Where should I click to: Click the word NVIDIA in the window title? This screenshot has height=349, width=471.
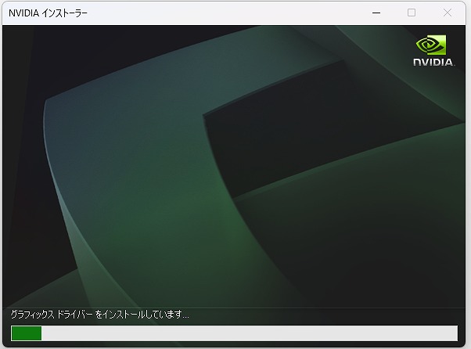(24, 13)
